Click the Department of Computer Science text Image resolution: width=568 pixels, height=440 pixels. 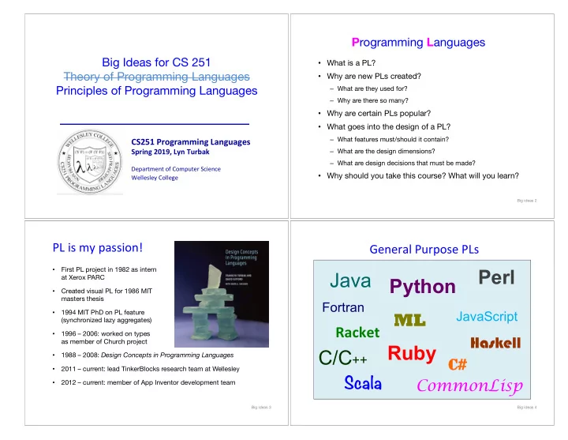tap(176, 169)
